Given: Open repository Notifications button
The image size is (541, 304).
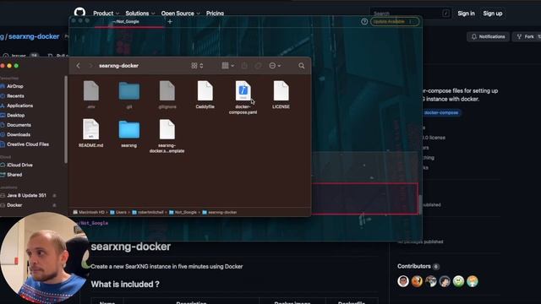Looking at the screenshot, I should pyautogui.click(x=488, y=36).
